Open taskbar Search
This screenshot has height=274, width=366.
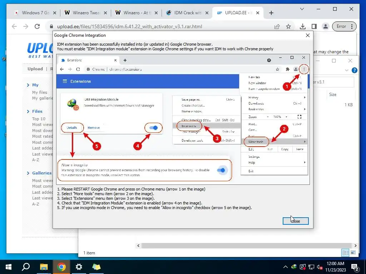point(26,267)
